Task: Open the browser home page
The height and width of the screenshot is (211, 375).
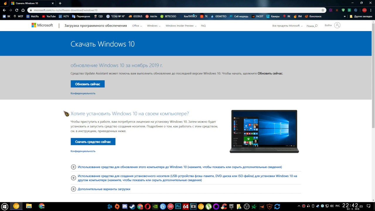Action: click(23, 10)
